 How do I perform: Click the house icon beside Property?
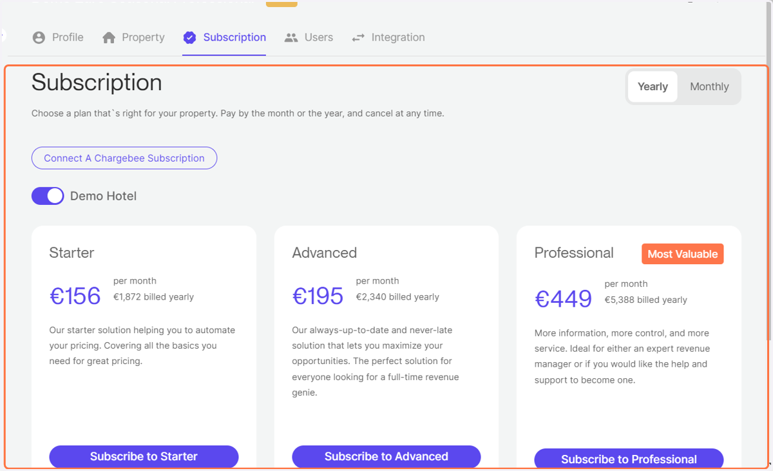[109, 37]
